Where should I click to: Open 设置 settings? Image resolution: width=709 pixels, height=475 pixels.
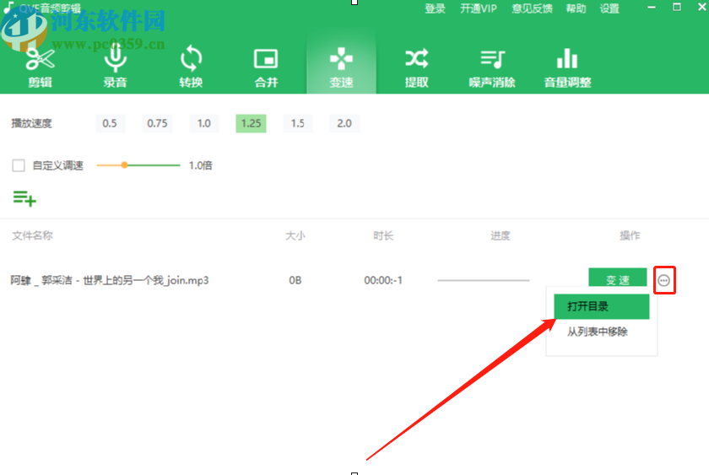(x=609, y=8)
